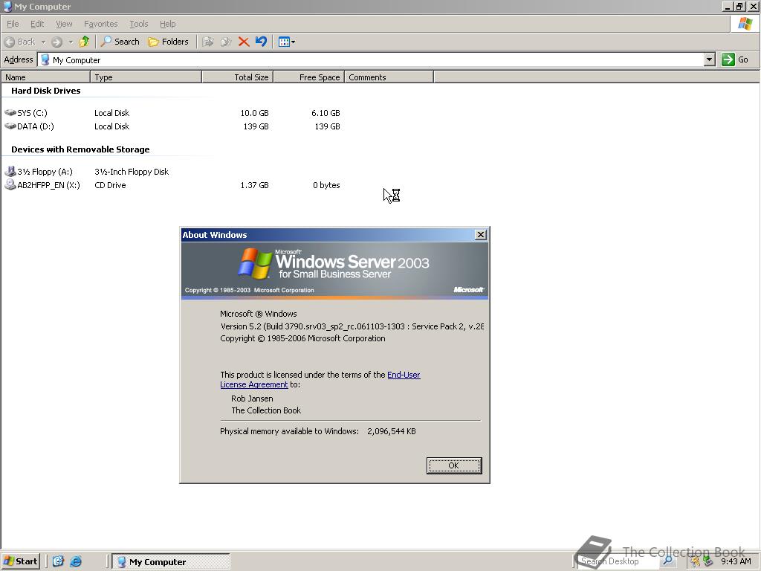The image size is (761, 571).
Task: Click the '0 bytes' free space value
Action: [326, 185]
